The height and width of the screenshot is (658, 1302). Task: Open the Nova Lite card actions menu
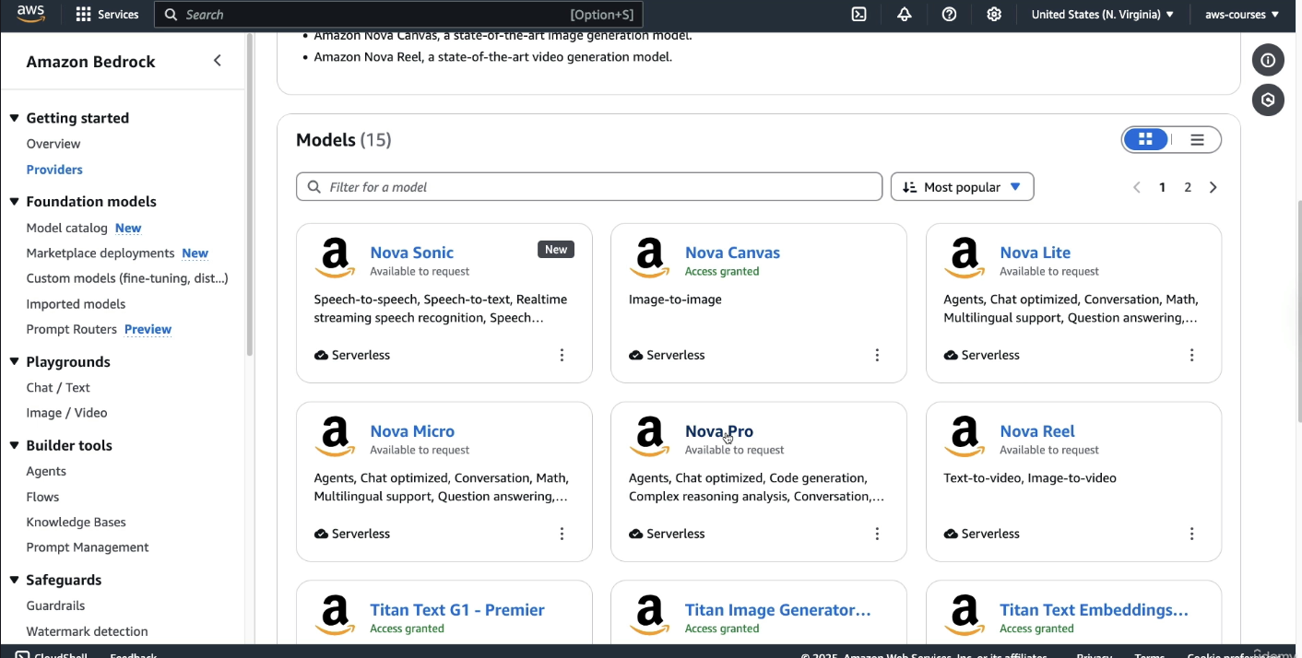click(x=1191, y=355)
